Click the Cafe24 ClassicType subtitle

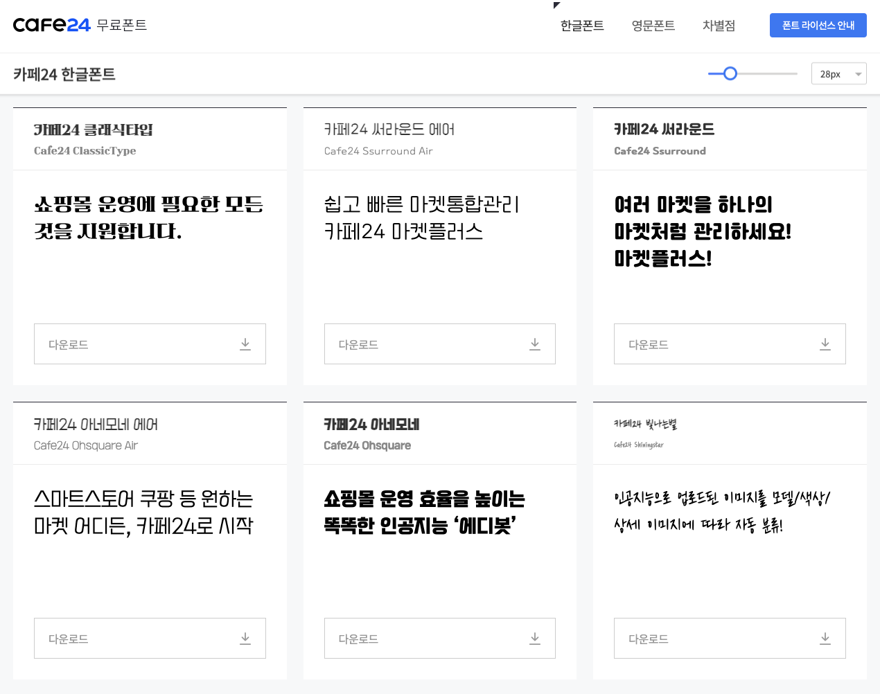click(x=85, y=151)
